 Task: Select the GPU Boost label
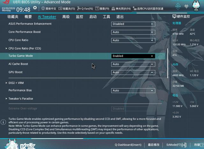pyautogui.click(x=16, y=72)
